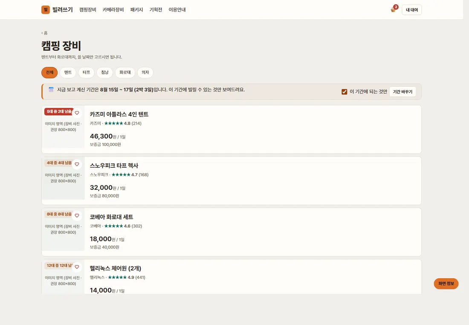Go to the 기획전 navigation item
469x325 pixels.
[156, 10]
